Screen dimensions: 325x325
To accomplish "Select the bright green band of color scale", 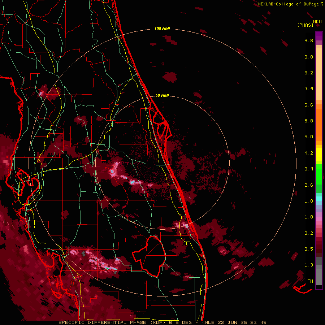I will click(x=319, y=174).
